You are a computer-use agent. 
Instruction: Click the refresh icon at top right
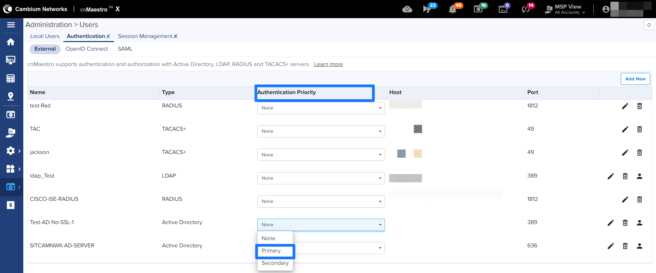[649, 25]
